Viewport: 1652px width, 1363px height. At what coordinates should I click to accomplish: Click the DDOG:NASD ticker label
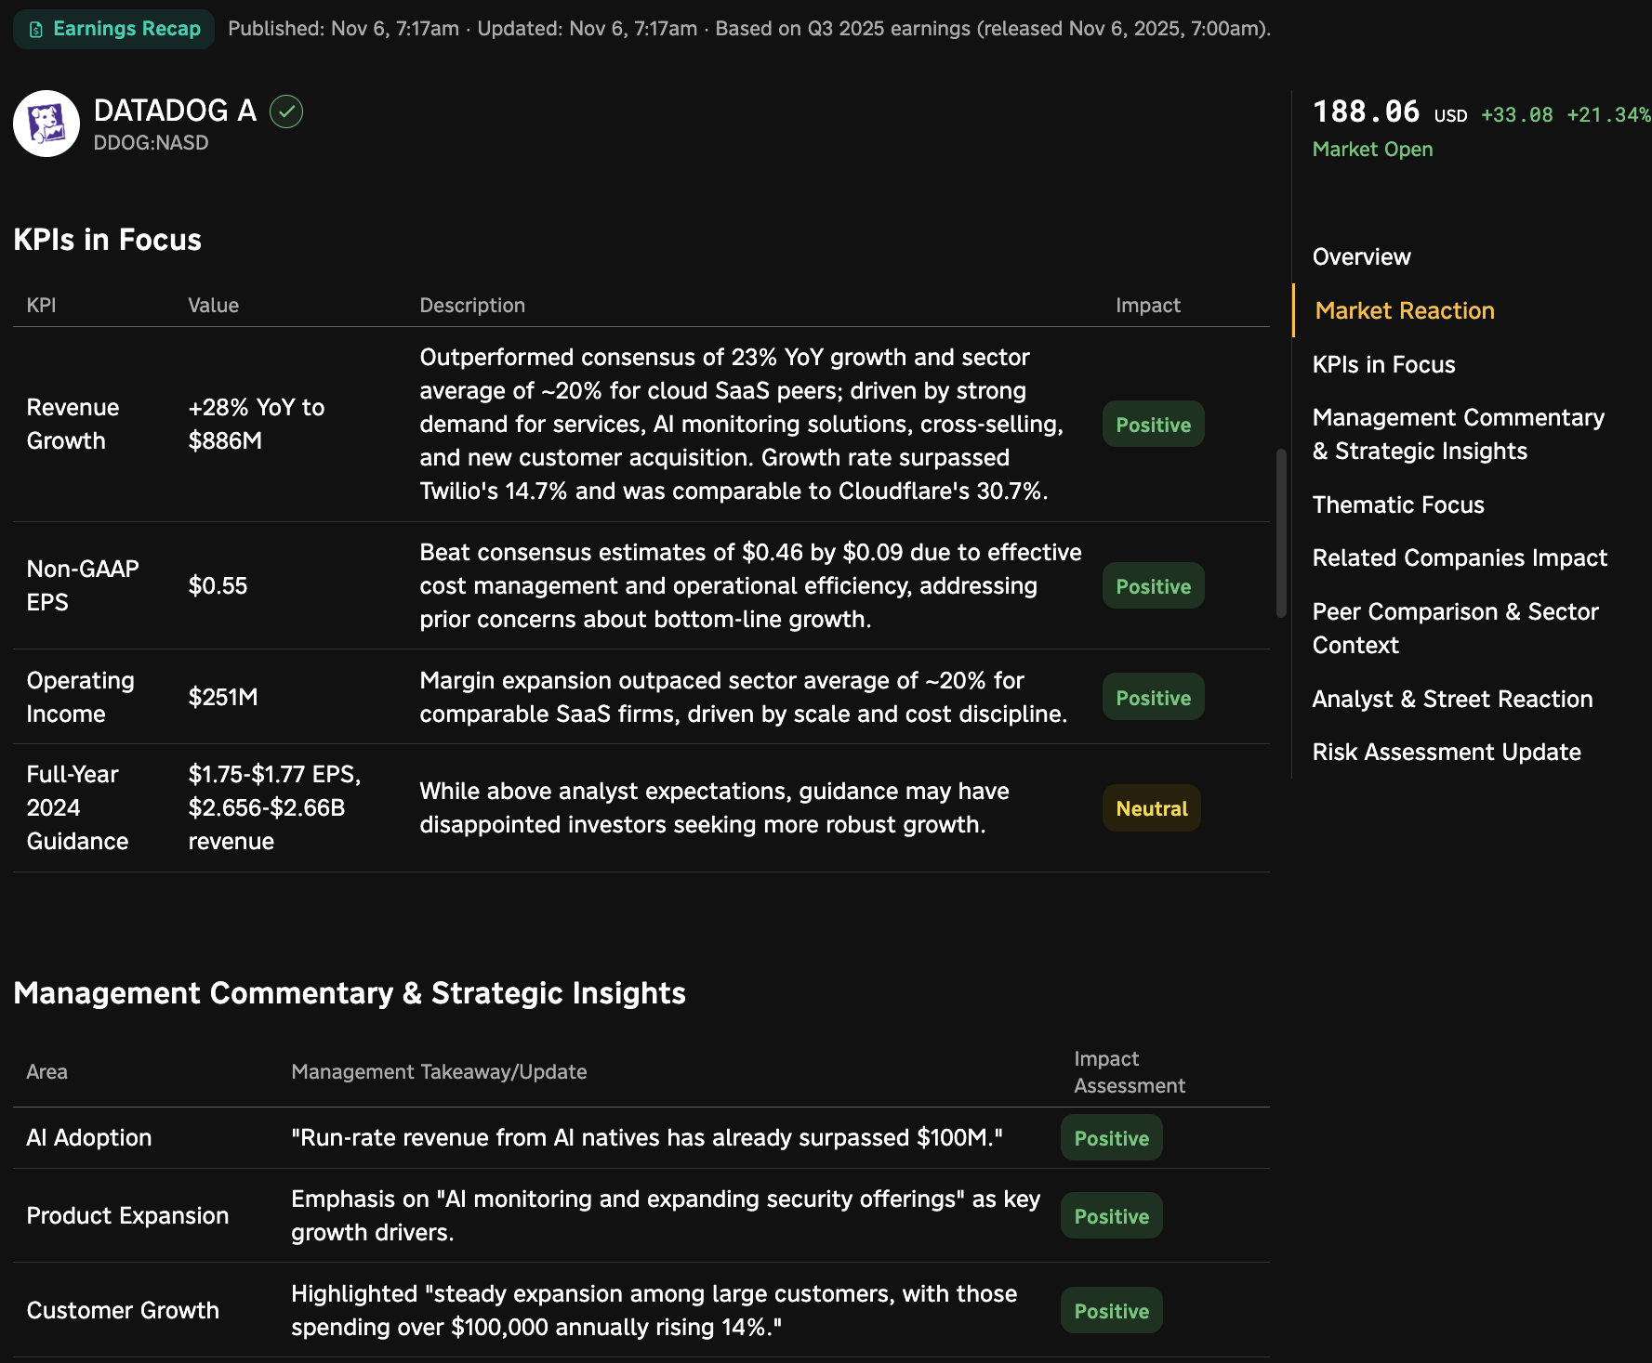point(151,143)
